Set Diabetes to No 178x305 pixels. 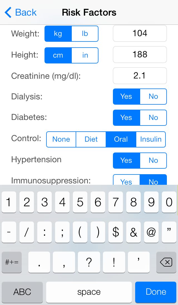153,117
